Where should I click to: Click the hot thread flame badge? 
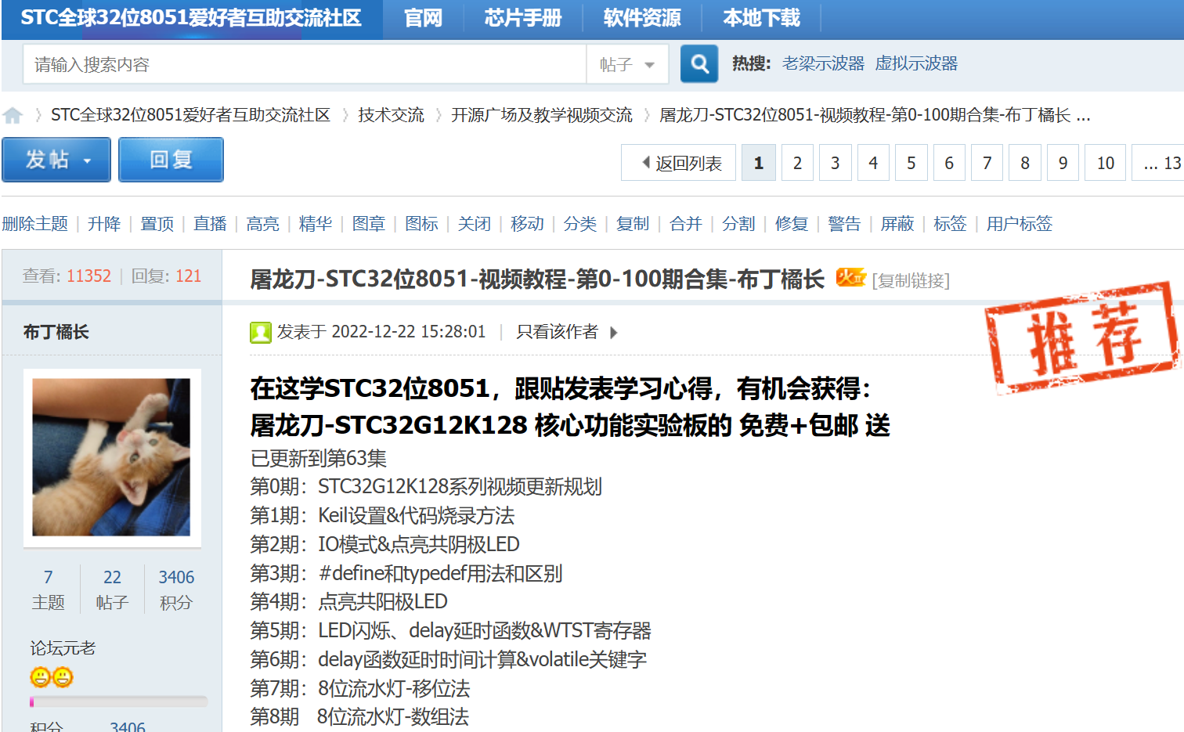coord(850,277)
